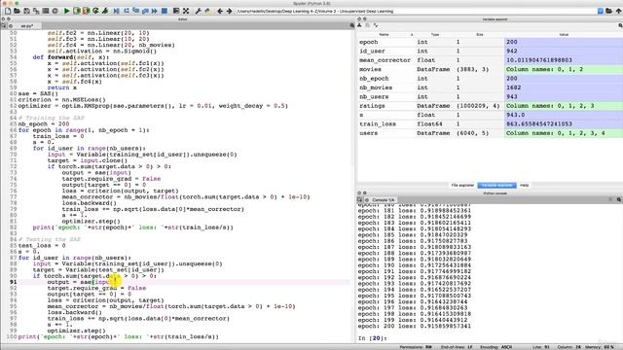Sort variables by the Value column header
The width and height of the screenshot is (623, 350).
pyautogui.click(x=564, y=35)
